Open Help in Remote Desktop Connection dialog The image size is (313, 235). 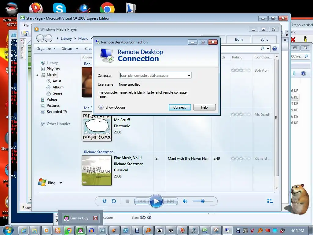204,107
